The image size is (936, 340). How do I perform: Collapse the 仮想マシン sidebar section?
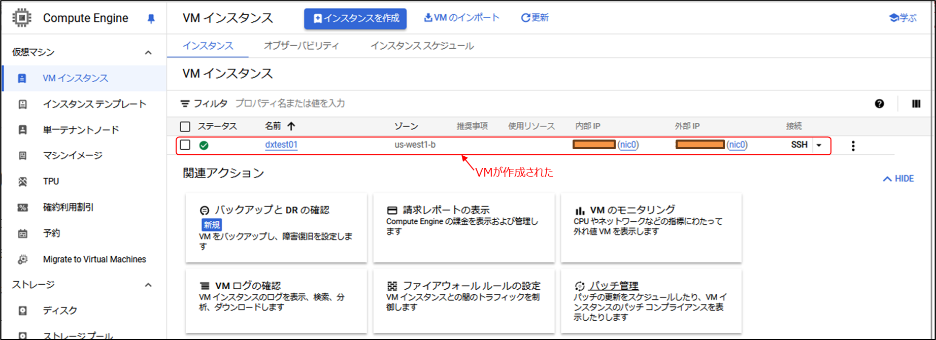click(148, 52)
